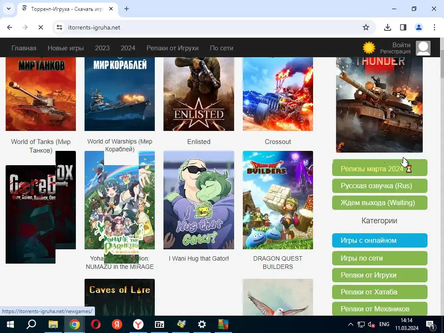Viewport: 444px width, 333px height.
Task: Open the bird artwork game cover
Action: pos(278,297)
